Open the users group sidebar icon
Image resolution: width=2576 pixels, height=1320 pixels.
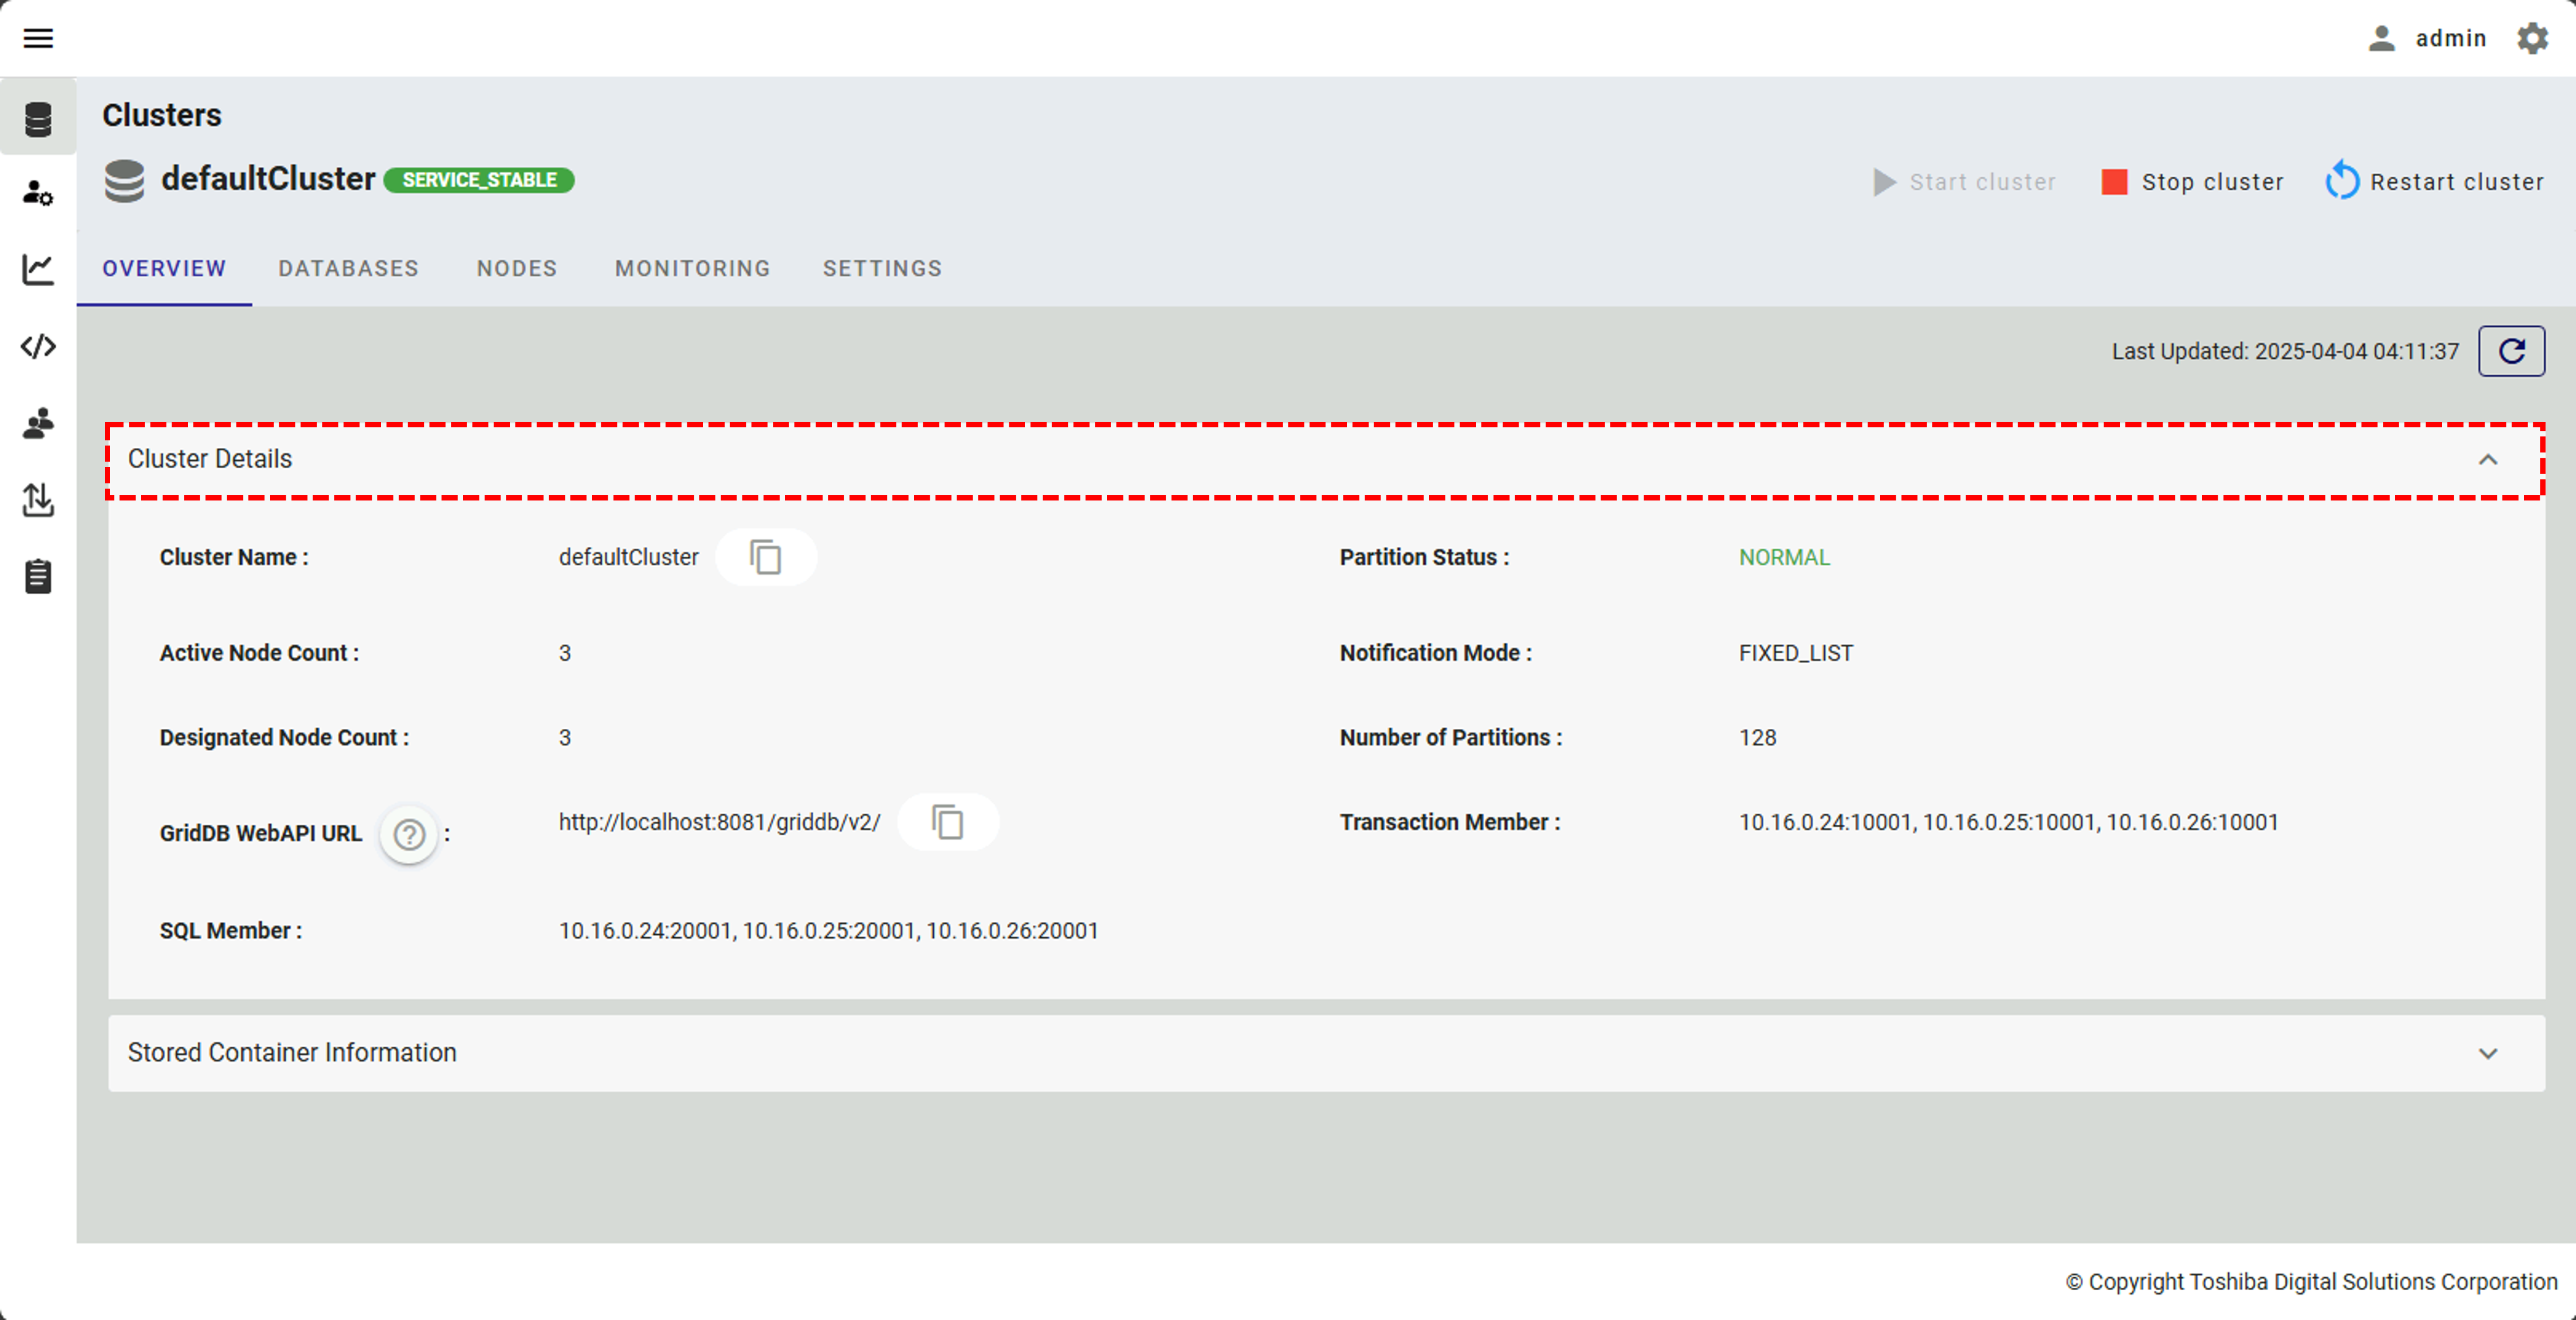38,423
